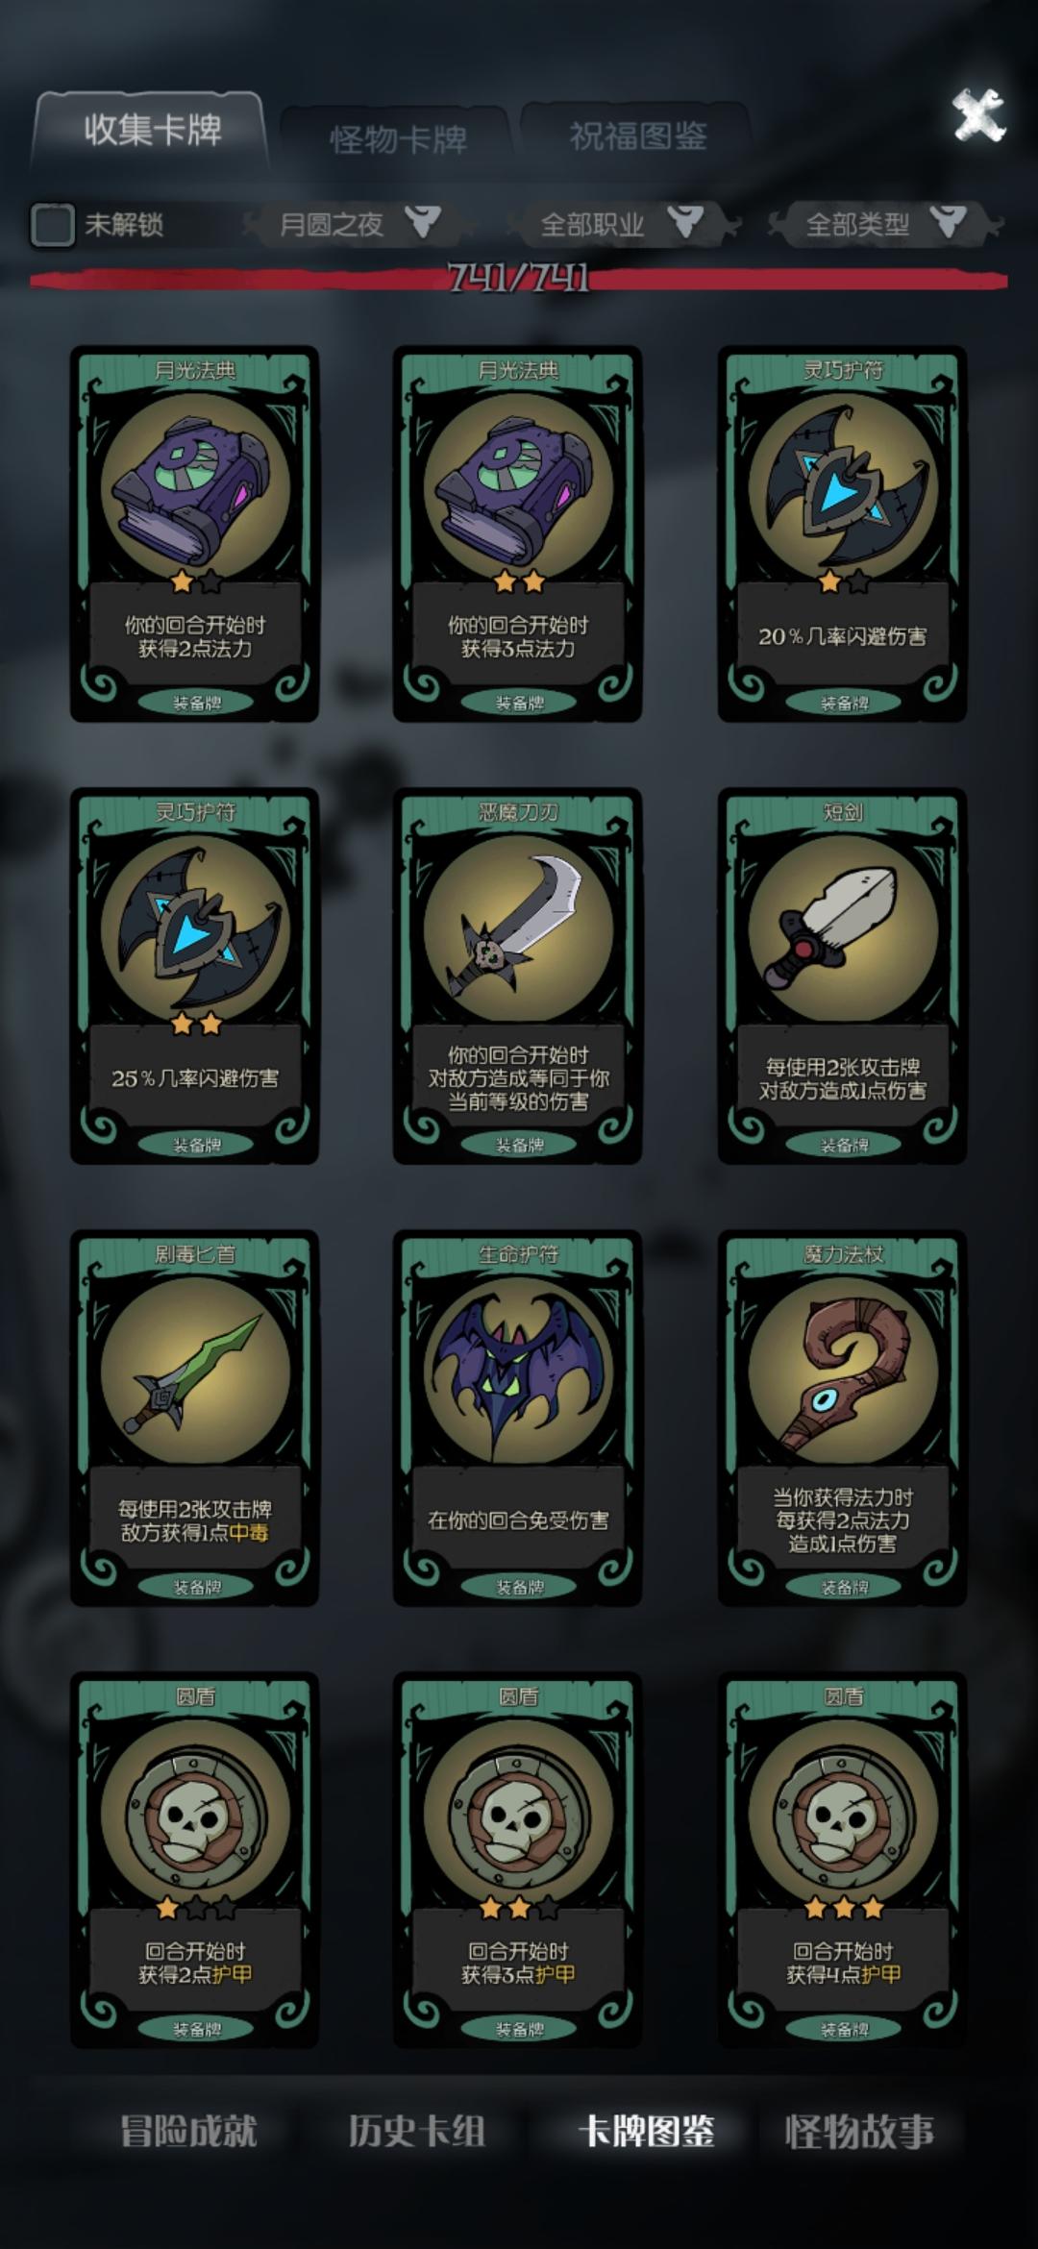This screenshot has width=1038, height=2249.
Task: Click the three-star 圆盾 skull shield card
Action: pyautogui.click(x=842, y=1860)
